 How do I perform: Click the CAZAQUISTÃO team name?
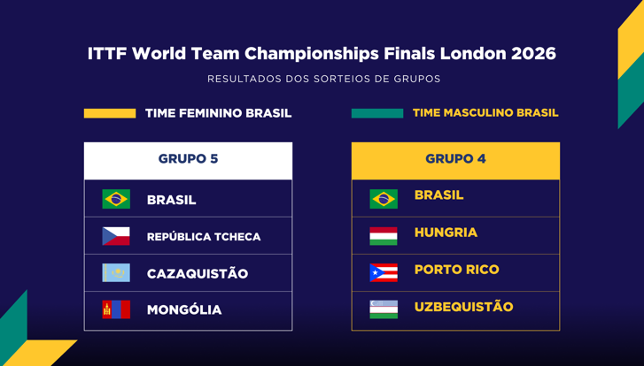click(198, 274)
